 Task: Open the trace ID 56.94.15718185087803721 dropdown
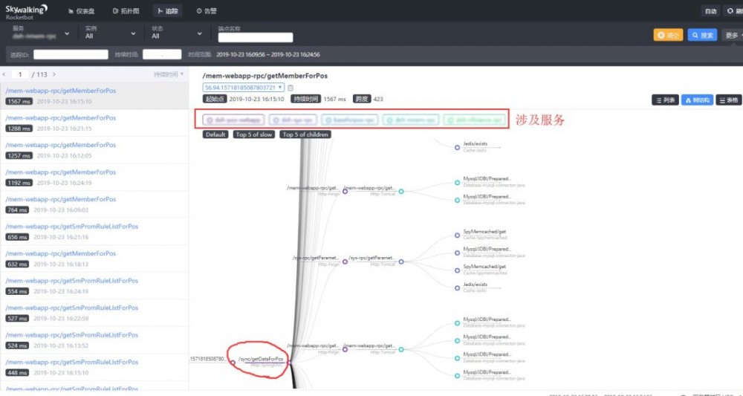(244, 88)
